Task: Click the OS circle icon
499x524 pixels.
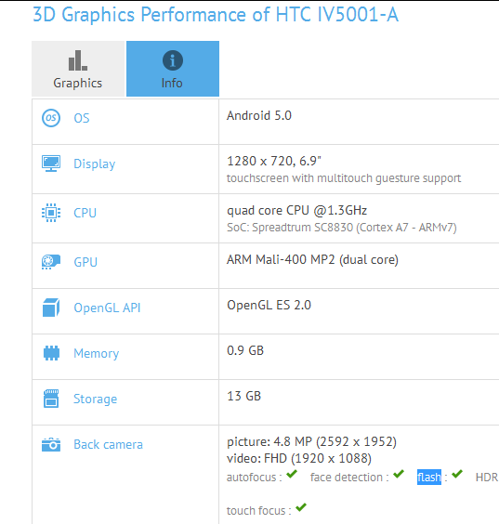Action: pos(51,118)
